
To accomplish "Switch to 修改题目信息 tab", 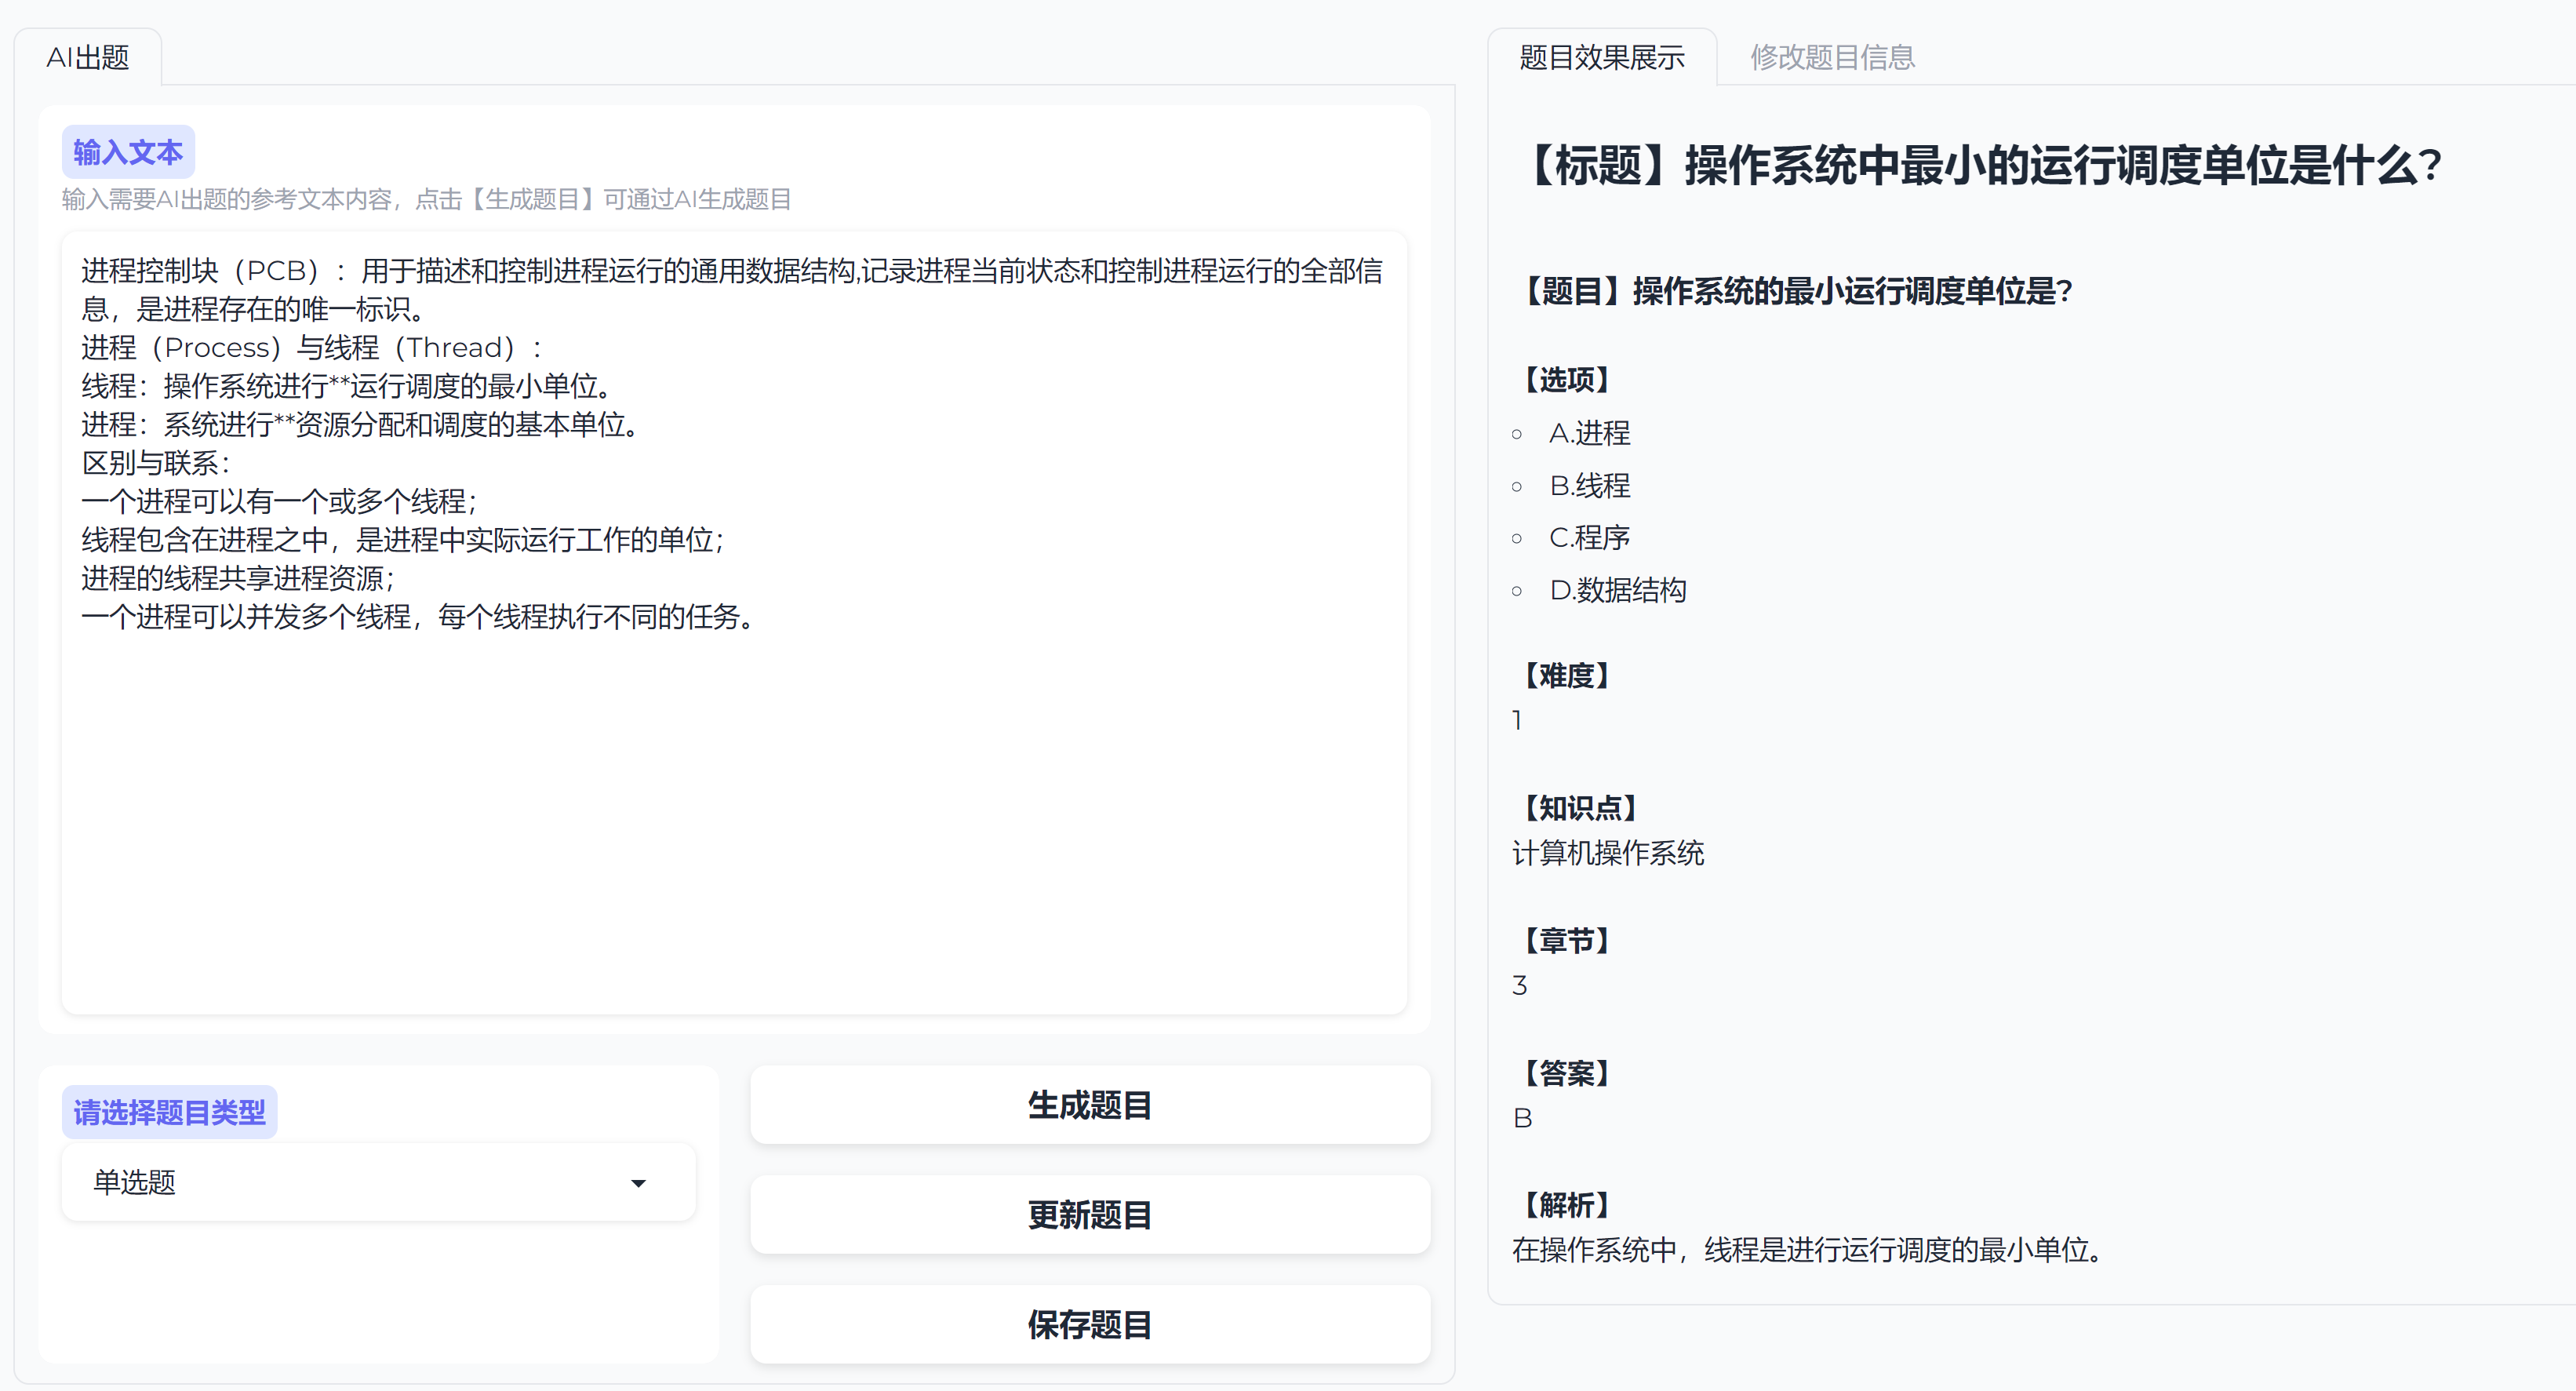I will tap(1832, 57).
